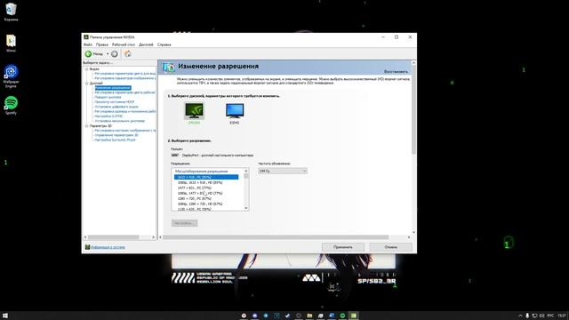Select first item under Видео tree node
The height and width of the screenshot is (320, 569).
(x=125, y=74)
